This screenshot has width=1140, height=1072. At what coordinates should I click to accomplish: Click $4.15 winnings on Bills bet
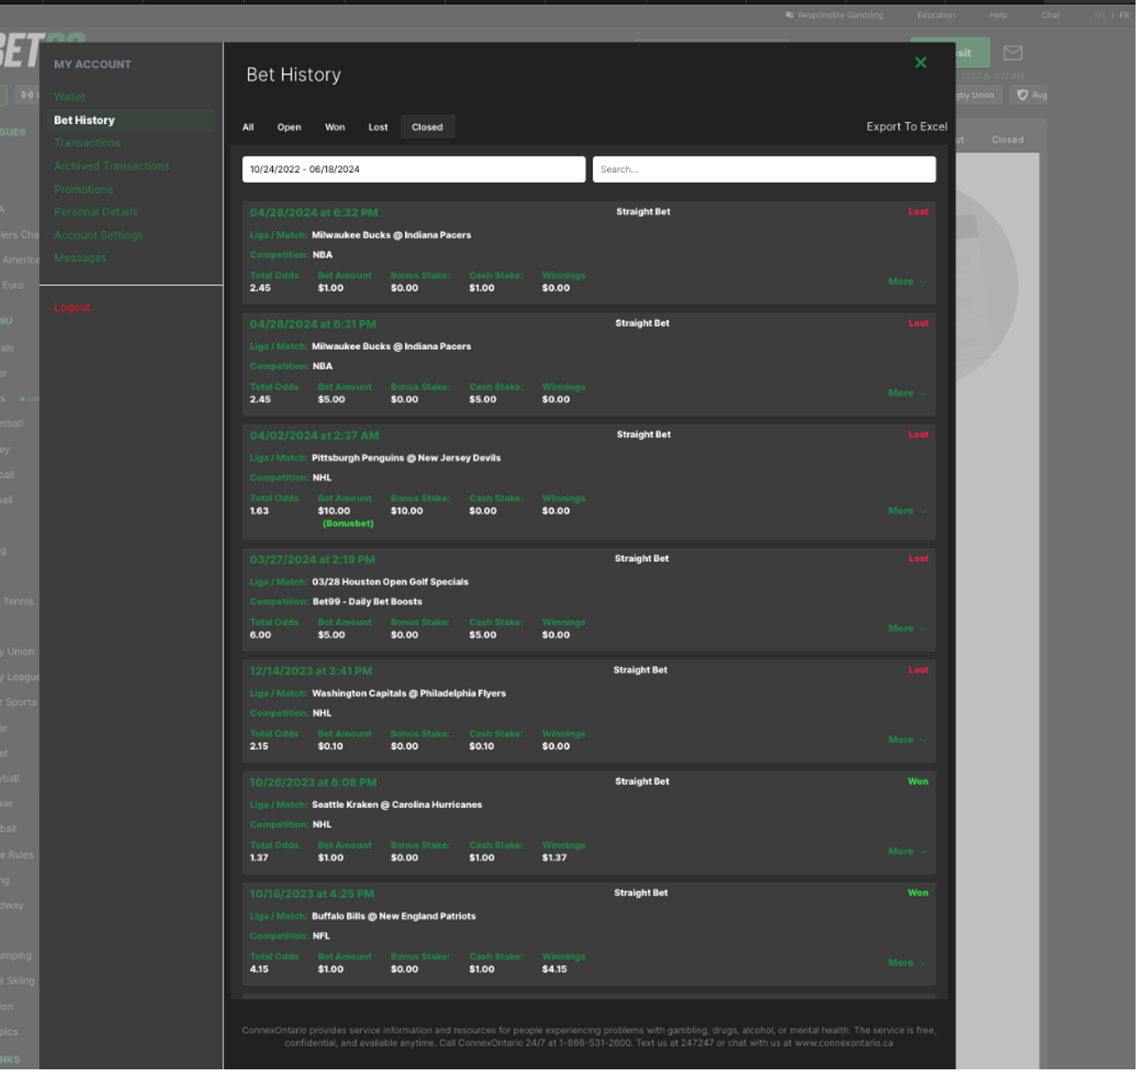(x=557, y=971)
